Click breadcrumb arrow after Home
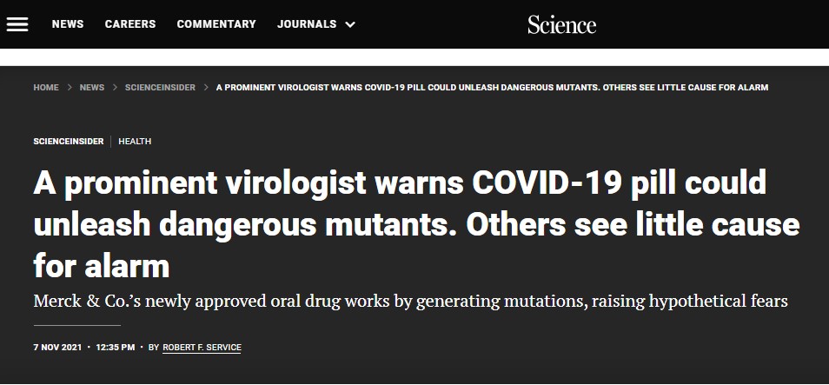This screenshot has height=385, width=829. pos(69,88)
